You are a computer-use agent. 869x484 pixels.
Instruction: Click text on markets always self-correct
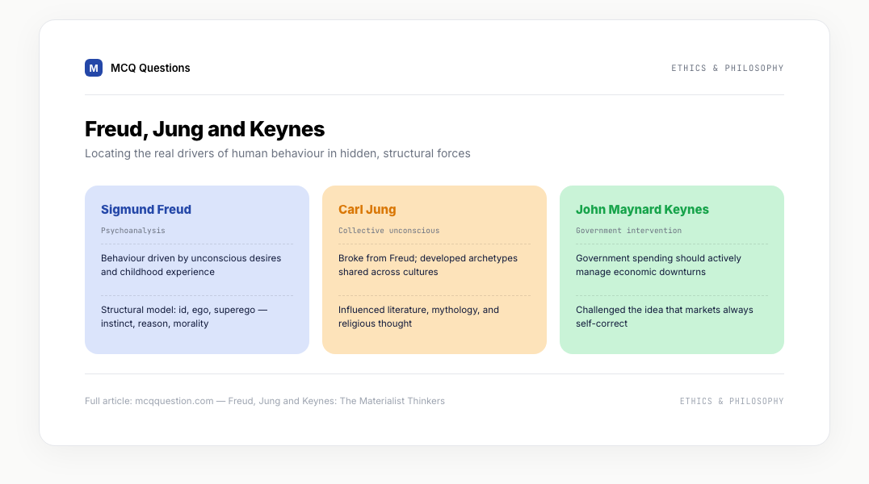pyautogui.click(x=665, y=316)
